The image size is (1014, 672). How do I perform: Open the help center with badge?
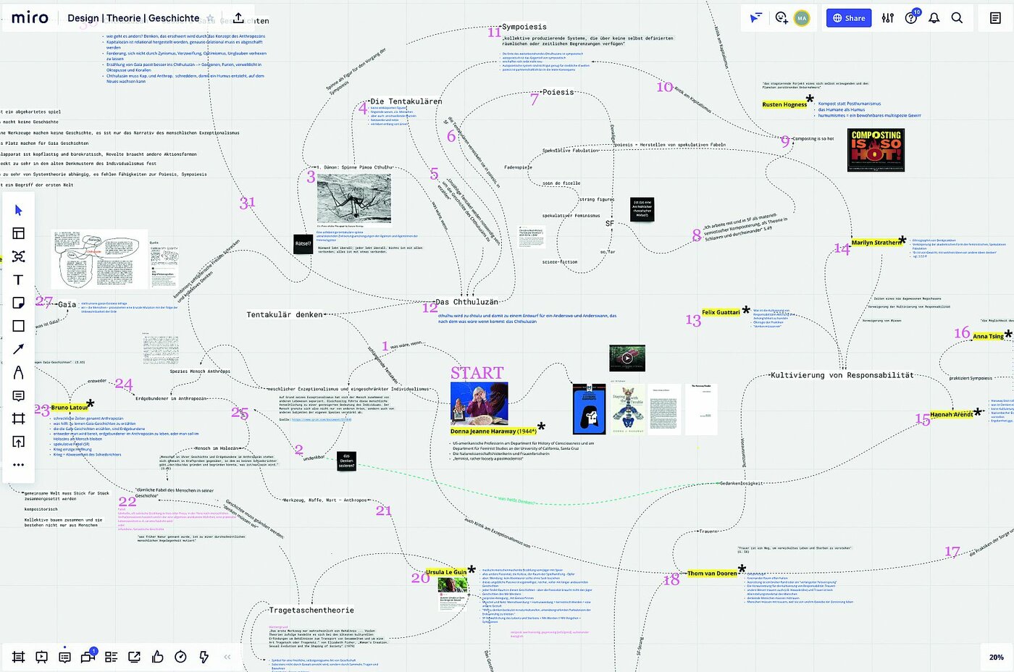click(x=912, y=17)
